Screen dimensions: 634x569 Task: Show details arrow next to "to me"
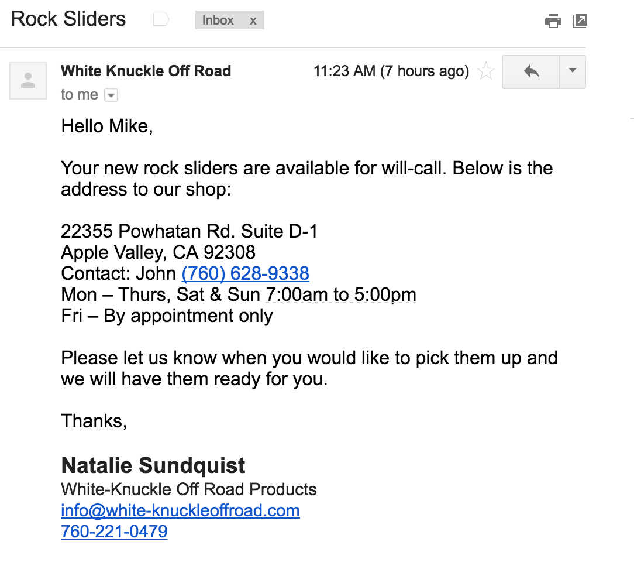(111, 95)
